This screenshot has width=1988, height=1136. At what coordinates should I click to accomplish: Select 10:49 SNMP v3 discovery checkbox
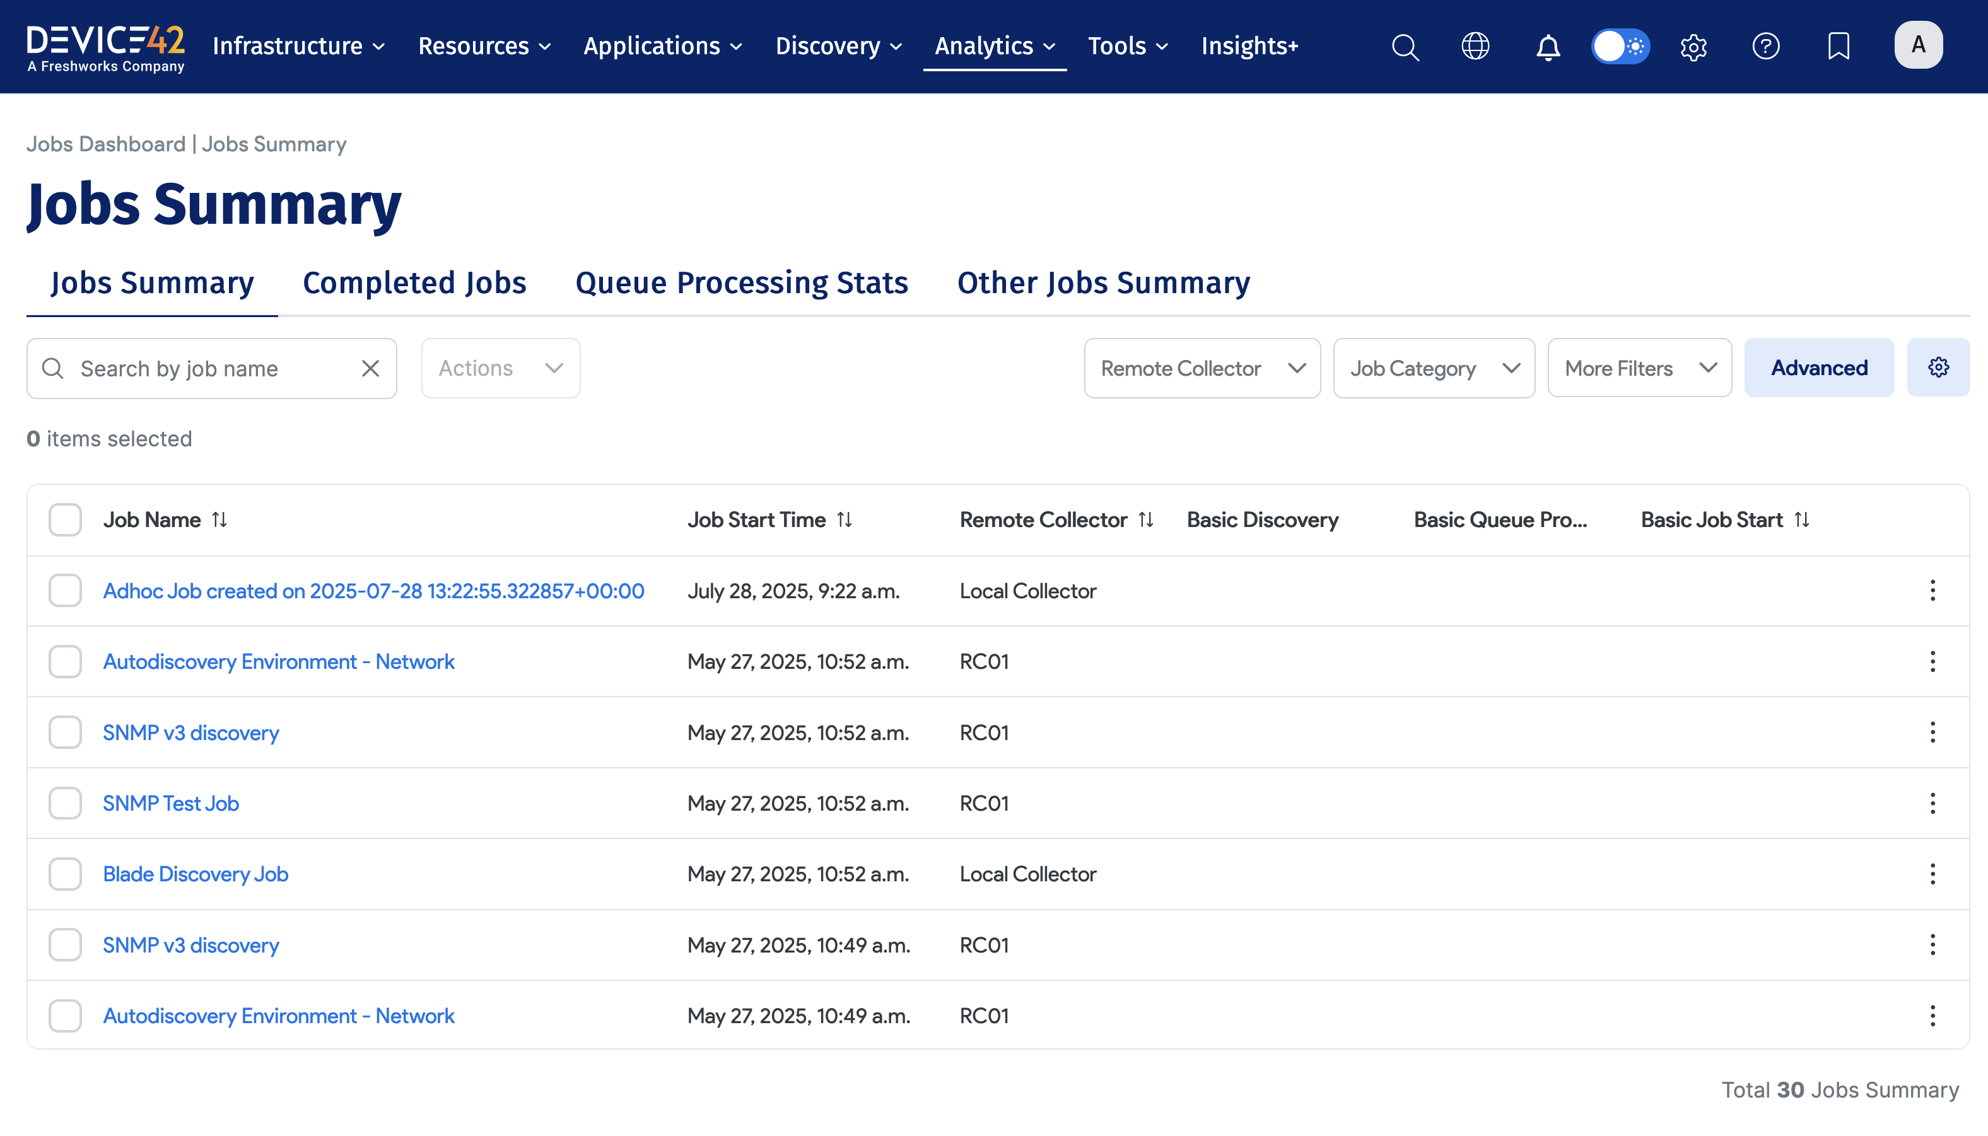pyautogui.click(x=65, y=945)
